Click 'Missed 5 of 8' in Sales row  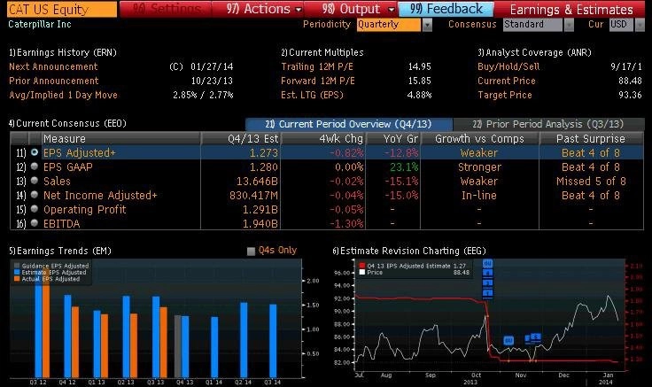click(591, 182)
